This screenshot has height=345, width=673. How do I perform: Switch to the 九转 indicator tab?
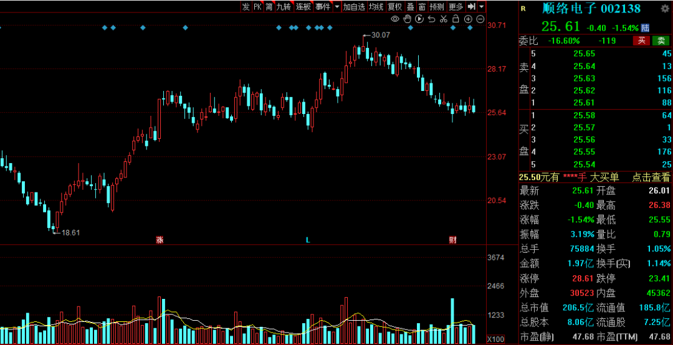(x=284, y=6)
